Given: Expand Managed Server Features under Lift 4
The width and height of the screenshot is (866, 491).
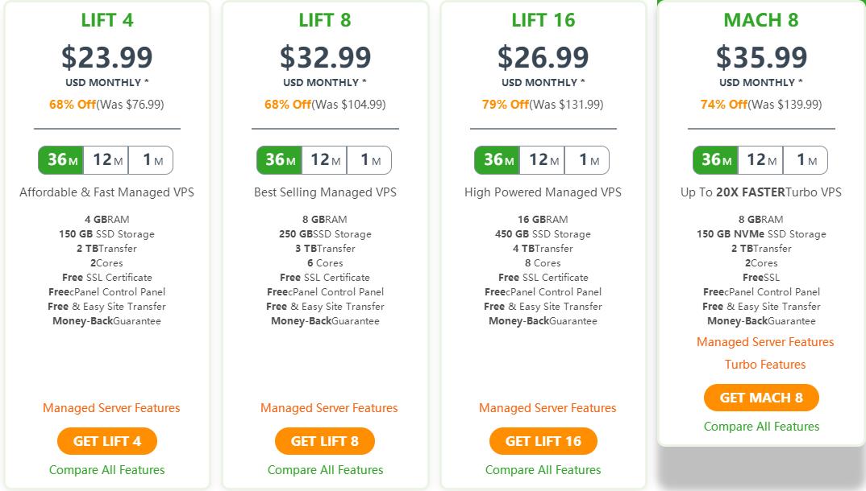Looking at the screenshot, I should (111, 408).
